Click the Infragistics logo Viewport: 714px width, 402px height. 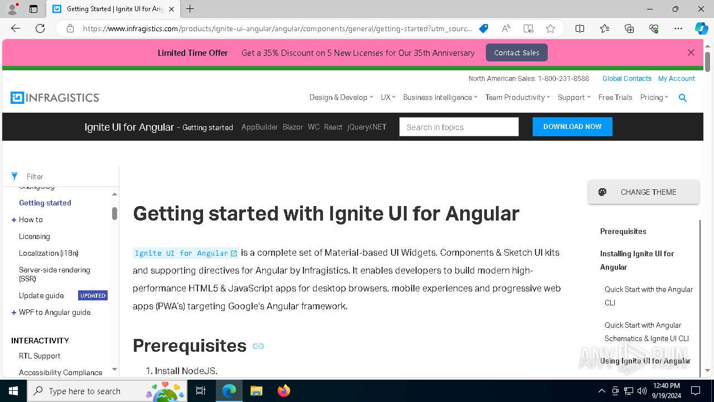(55, 98)
